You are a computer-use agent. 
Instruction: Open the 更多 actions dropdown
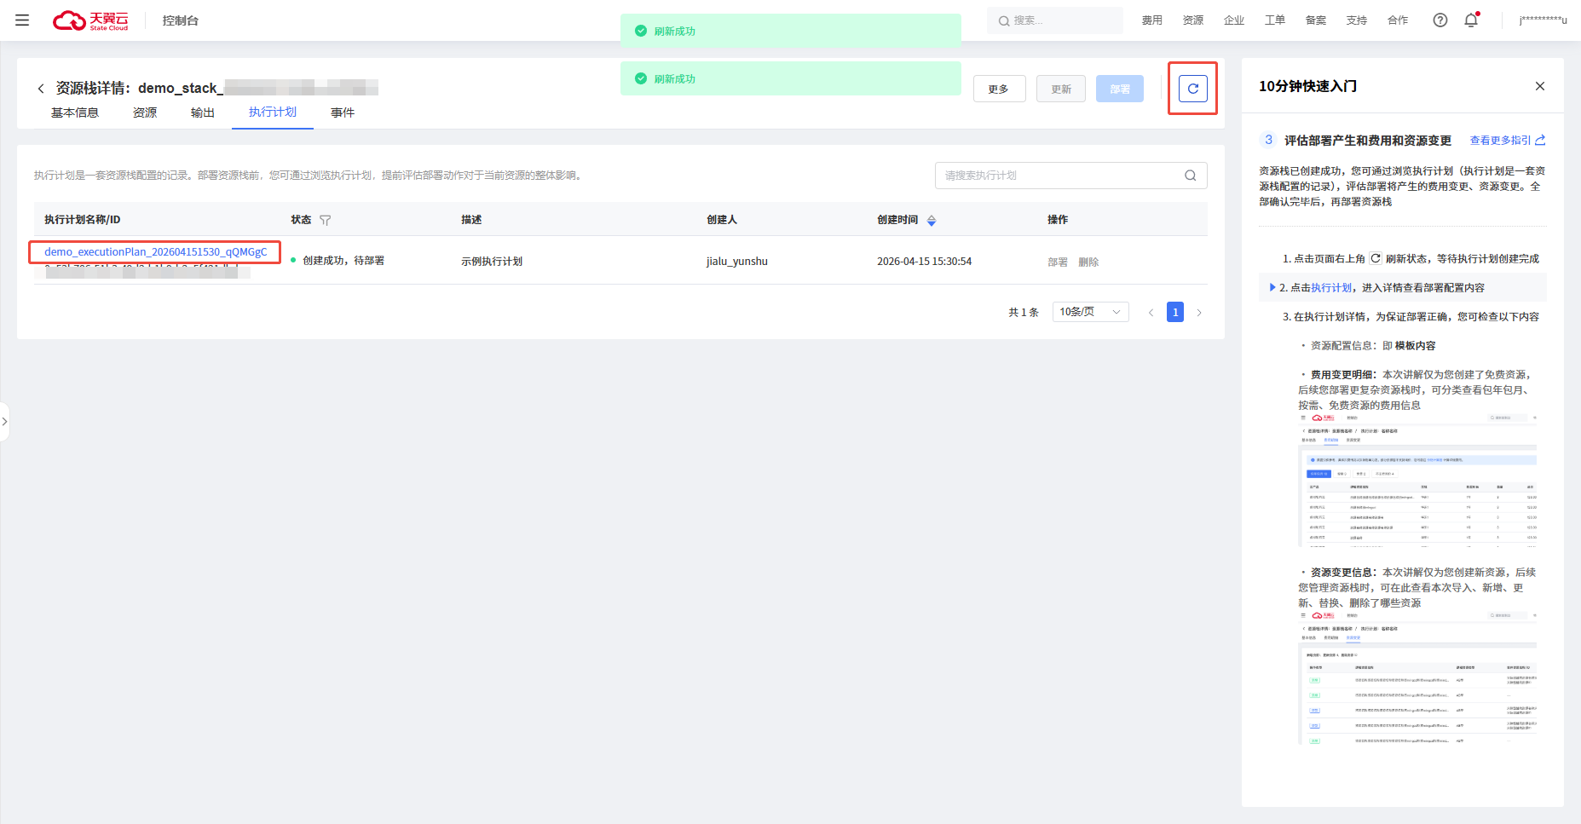[x=999, y=89]
